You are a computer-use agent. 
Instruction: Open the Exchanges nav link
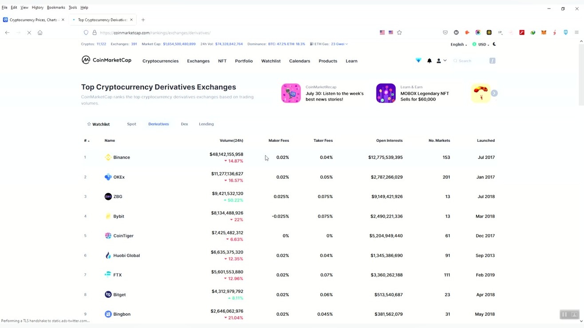198,61
